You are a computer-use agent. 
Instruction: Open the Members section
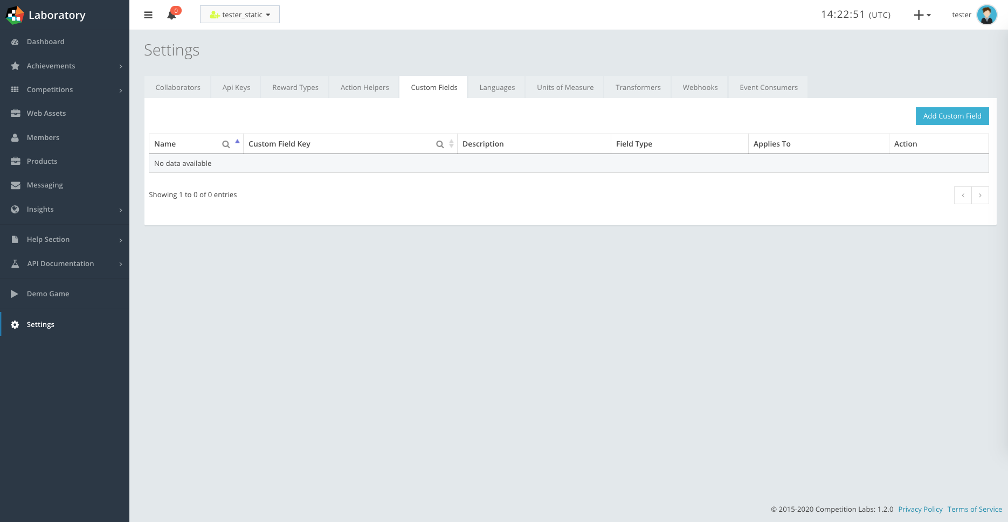tap(43, 137)
